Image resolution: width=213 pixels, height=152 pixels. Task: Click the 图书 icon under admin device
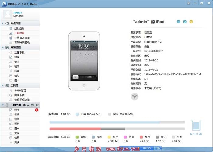click(11, 129)
